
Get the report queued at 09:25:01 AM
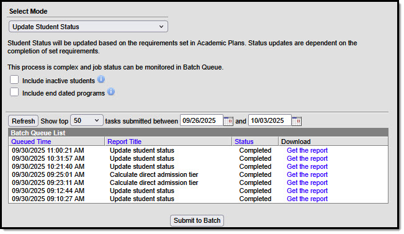click(x=307, y=174)
